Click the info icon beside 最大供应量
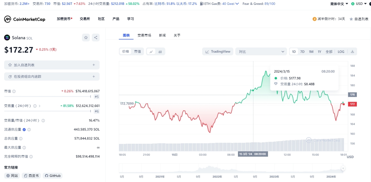The width and height of the screenshot is (371, 182). tap(24, 148)
